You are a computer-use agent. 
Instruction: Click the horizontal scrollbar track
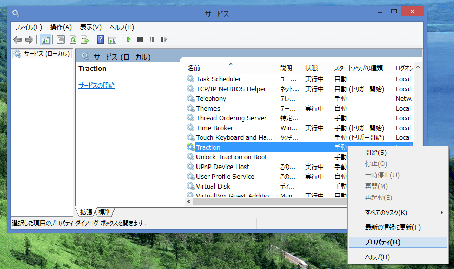click(270, 201)
